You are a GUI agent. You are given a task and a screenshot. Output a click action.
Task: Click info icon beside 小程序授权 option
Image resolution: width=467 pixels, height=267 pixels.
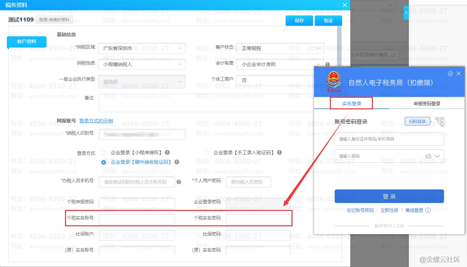pos(167,152)
